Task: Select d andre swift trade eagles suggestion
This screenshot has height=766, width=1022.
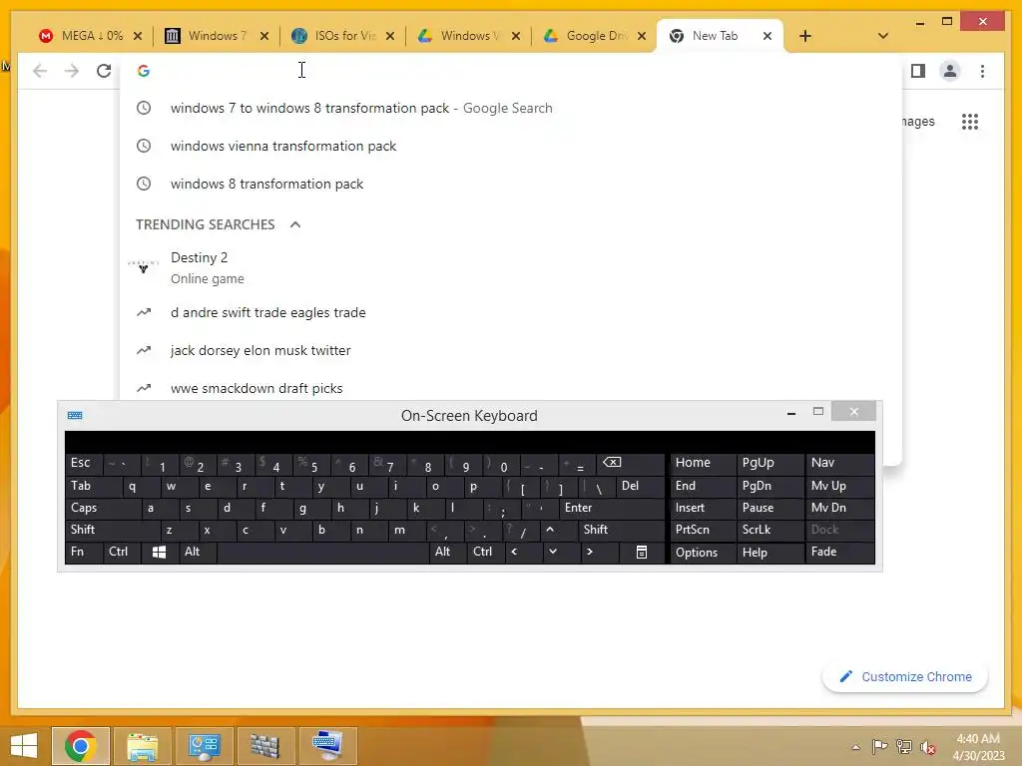Action: coord(511,312)
